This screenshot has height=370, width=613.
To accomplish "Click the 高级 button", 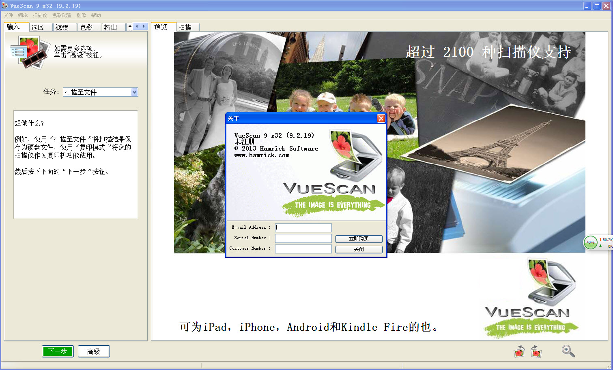I will pos(94,351).
